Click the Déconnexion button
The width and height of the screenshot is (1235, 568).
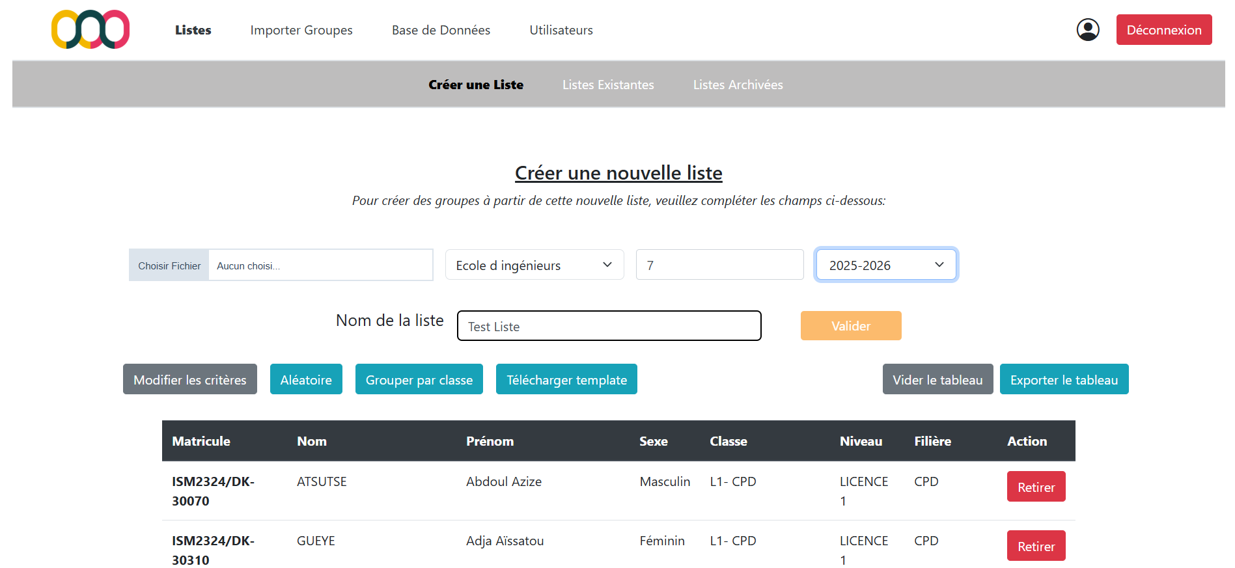pos(1164,30)
